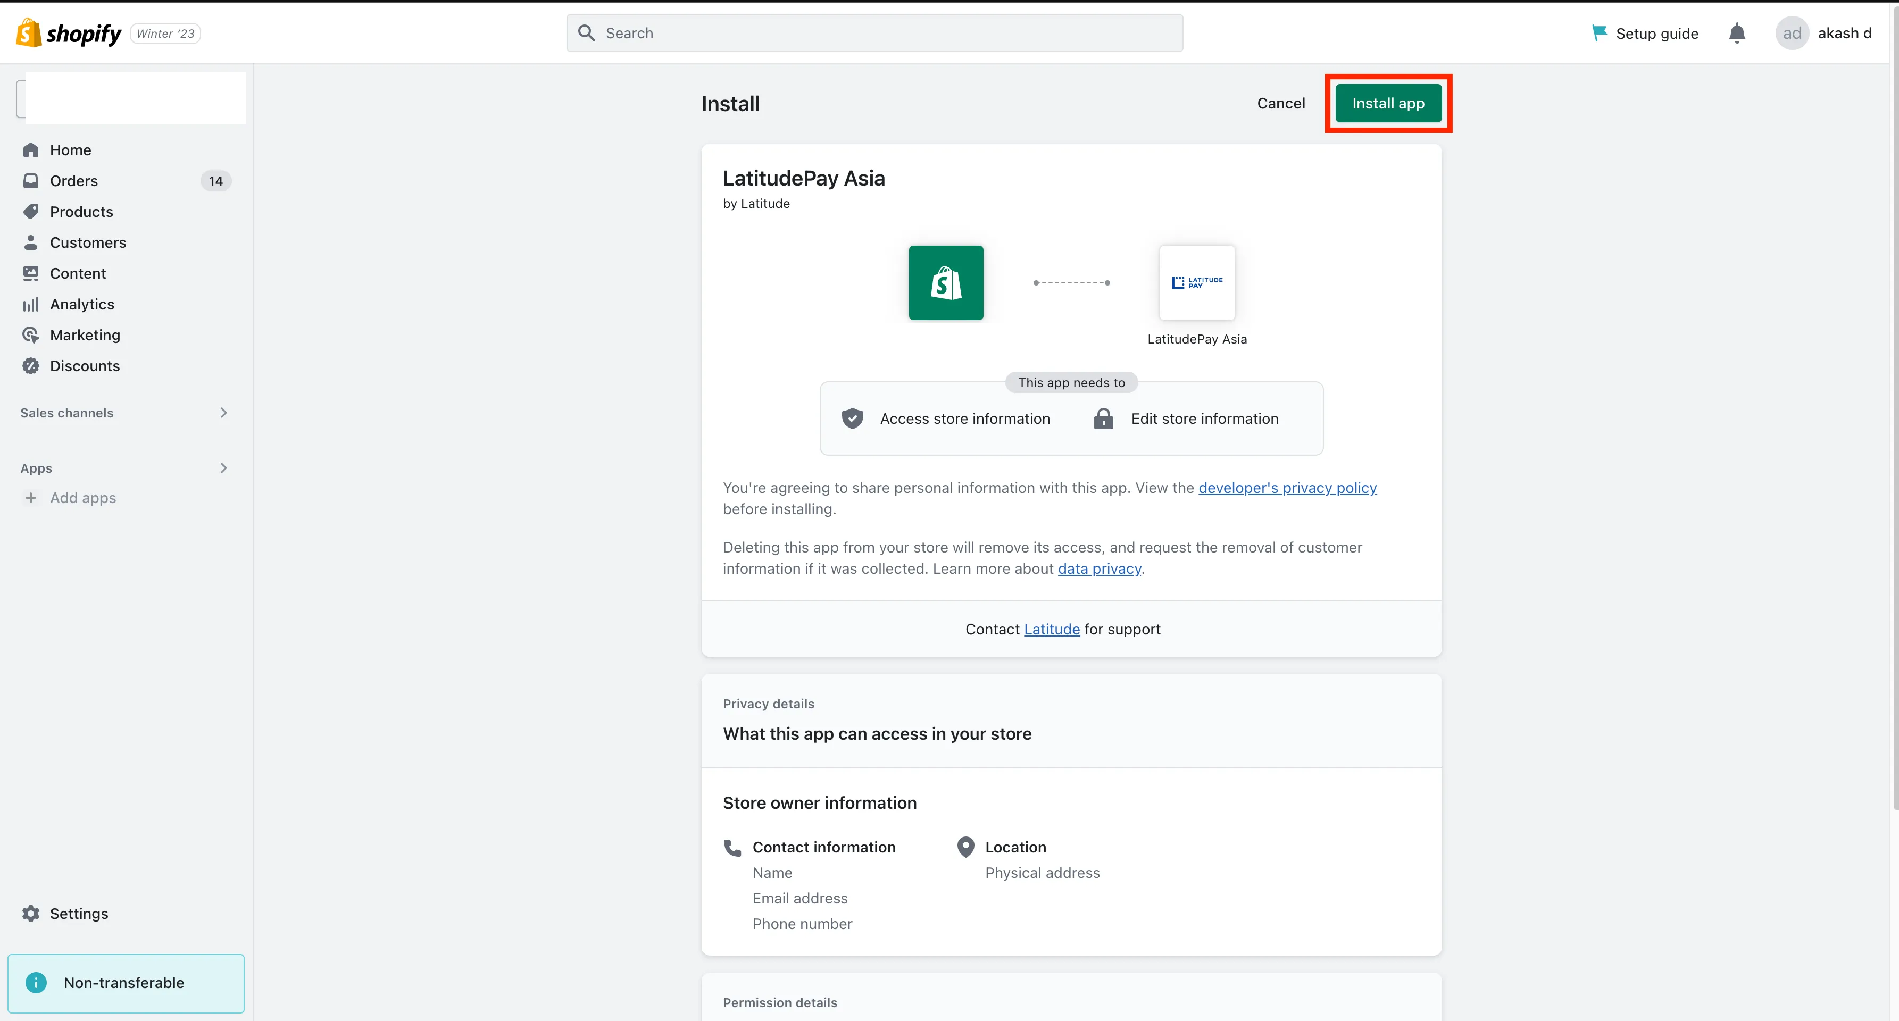
Task: Click the Latitude support link
Action: pyautogui.click(x=1051, y=630)
